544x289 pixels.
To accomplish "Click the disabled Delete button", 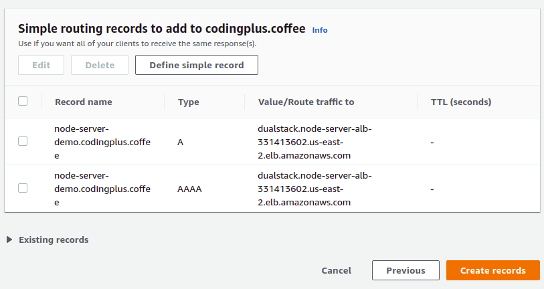I will point(100,65).
